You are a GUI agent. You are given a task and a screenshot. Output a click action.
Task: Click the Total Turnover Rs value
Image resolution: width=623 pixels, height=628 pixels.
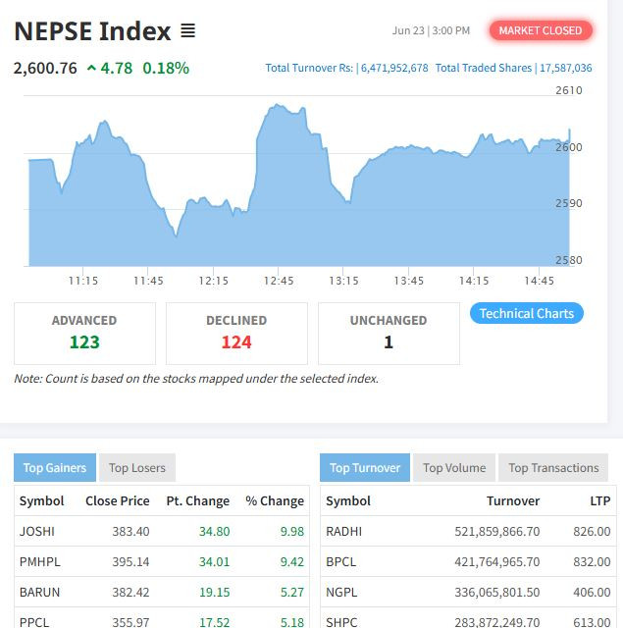click(x=392, y=68)
